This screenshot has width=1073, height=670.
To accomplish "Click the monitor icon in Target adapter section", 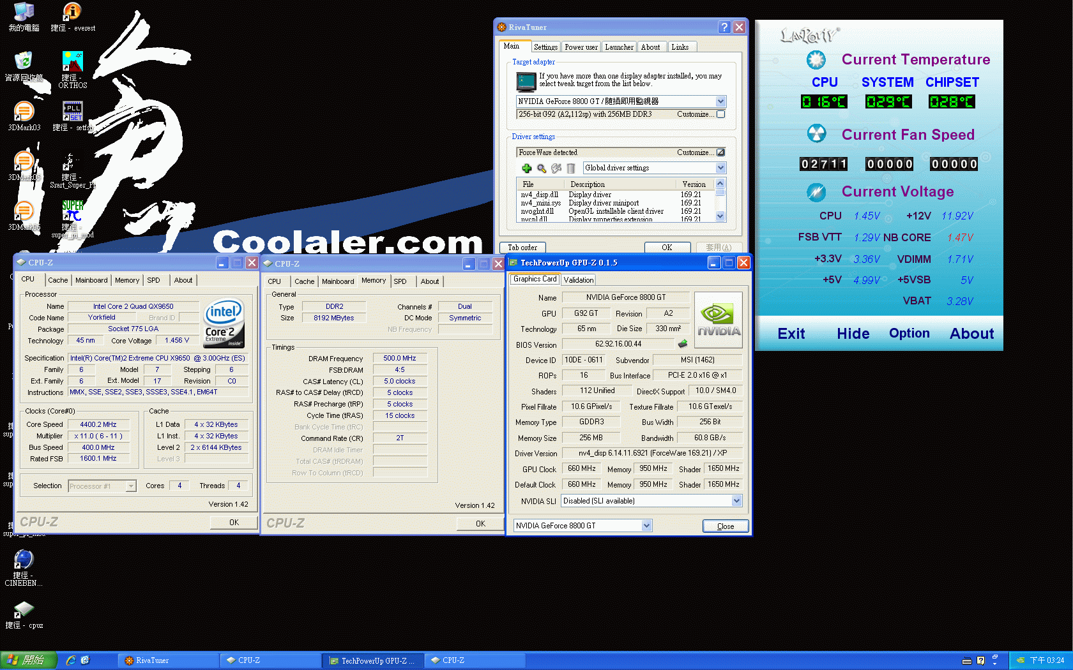I will pyautogui.click(x=526, y=81).
